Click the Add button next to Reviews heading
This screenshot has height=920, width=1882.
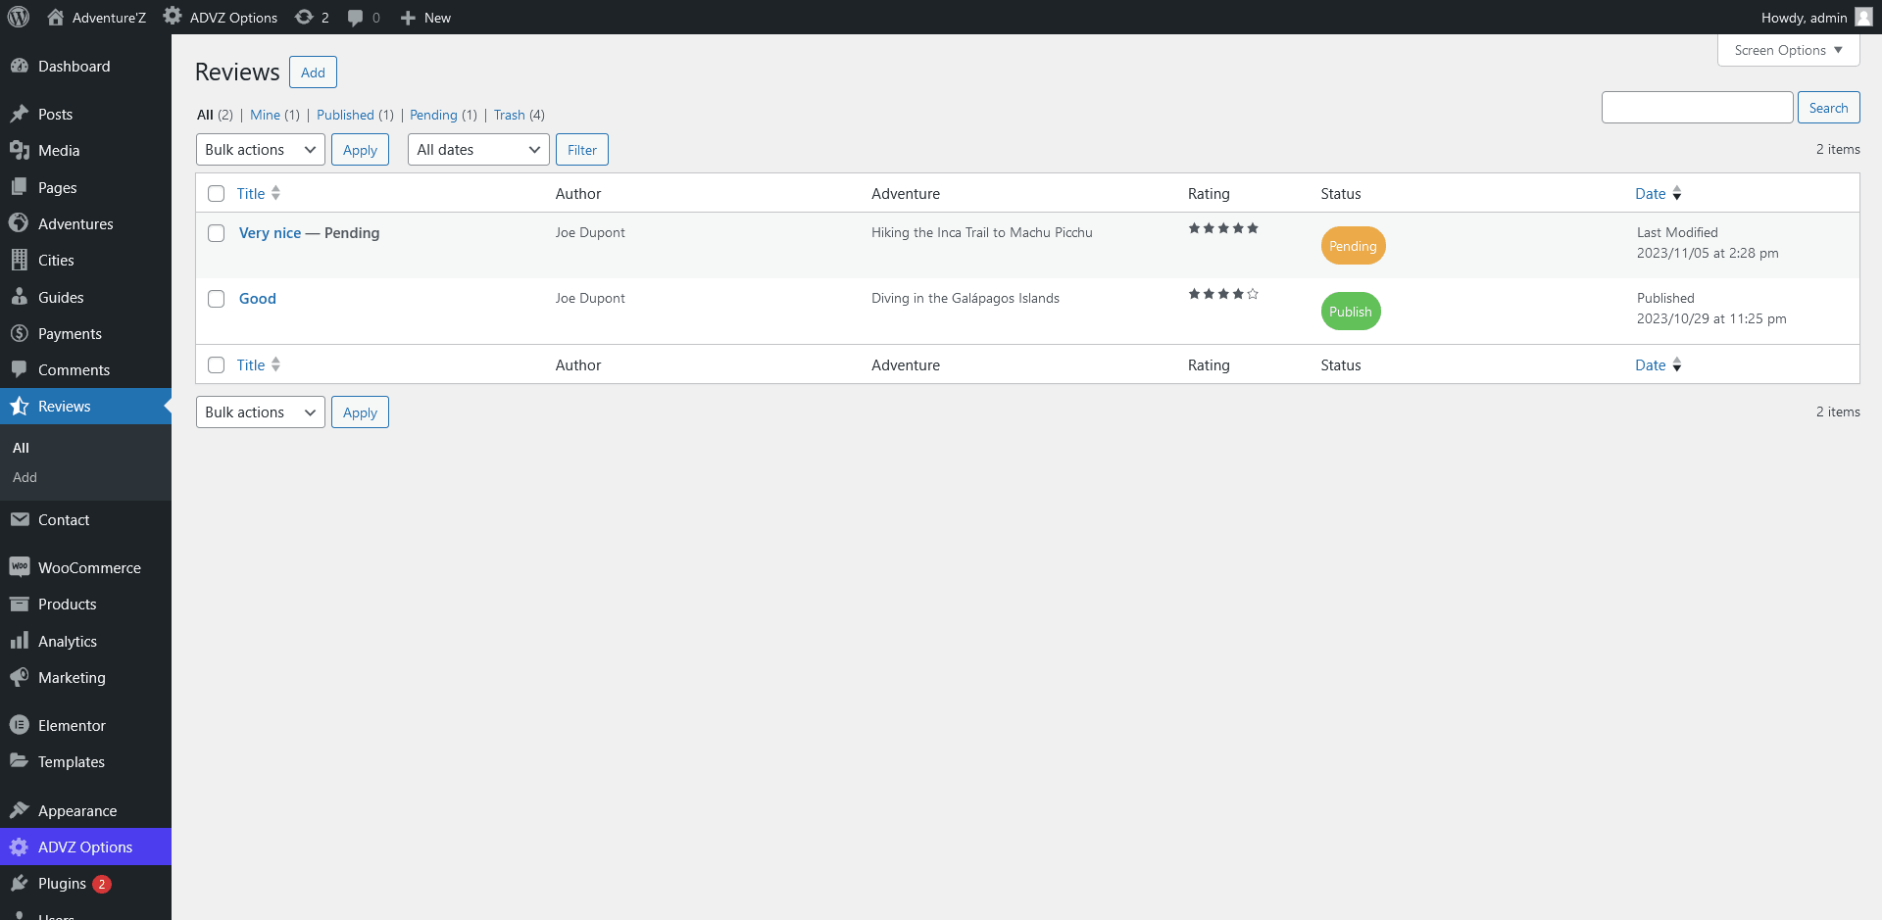point(313,73)
